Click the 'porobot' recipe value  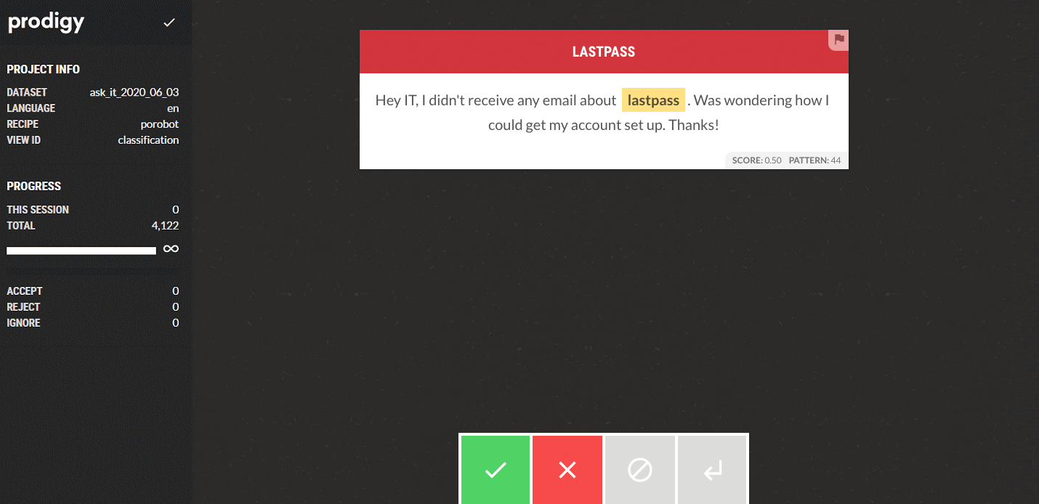[x=159, y=124]
